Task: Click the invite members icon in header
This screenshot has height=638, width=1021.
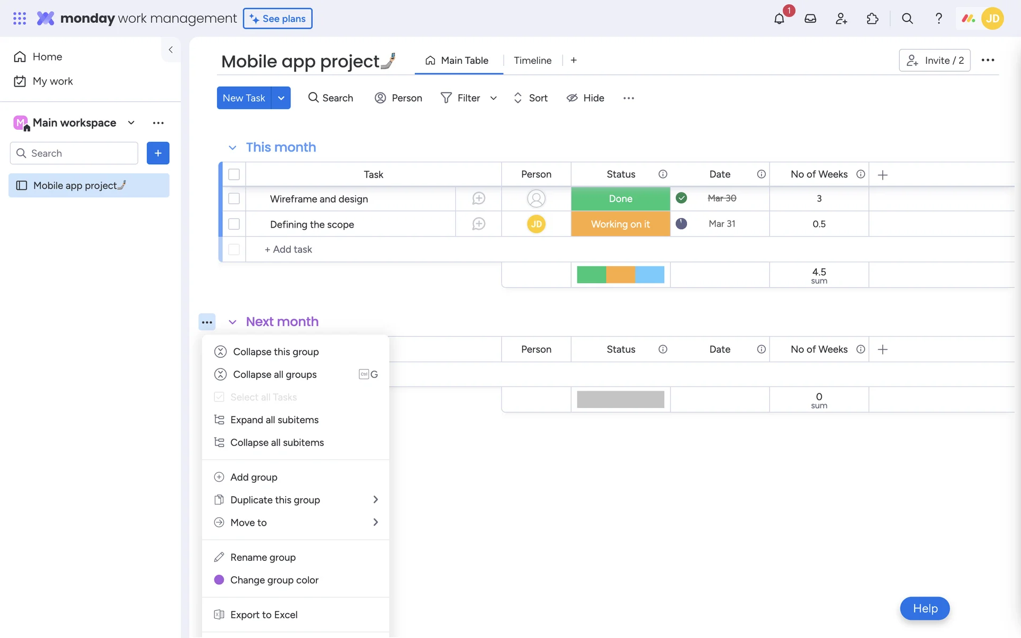Action: tap(841, 19)
